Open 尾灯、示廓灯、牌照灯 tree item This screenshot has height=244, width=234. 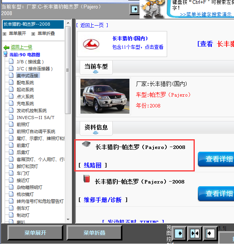click(40, 138)
